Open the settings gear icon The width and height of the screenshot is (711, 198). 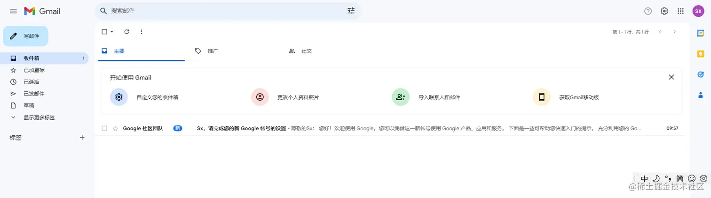664,11
